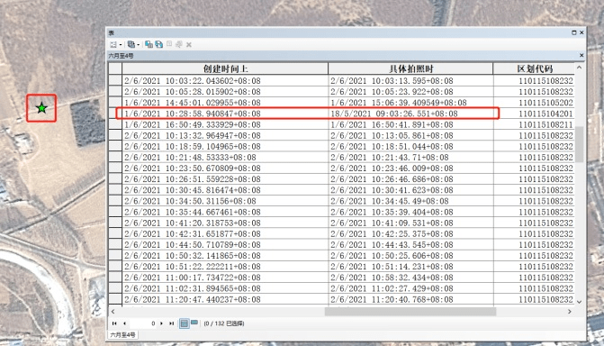Click cell 2/6/2021 10:34:50.31156+08:08
Image resolution: width=604 pixels, height=346 pixels.
225,201
